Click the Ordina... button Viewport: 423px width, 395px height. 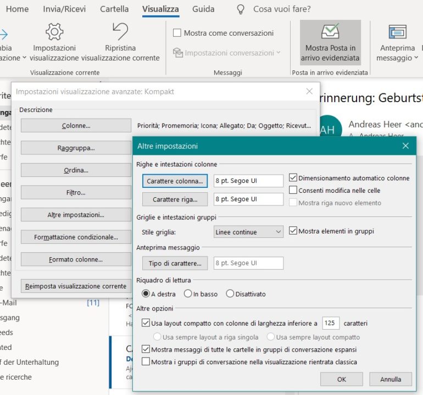(76, 170)
